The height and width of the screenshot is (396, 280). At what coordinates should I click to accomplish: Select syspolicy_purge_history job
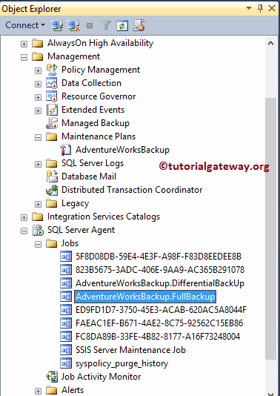[121, 363]
